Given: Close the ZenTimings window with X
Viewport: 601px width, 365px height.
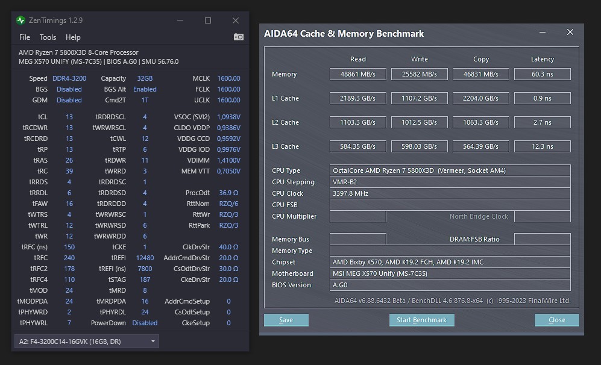Looking at the screenshot, I should coord(236,20).
